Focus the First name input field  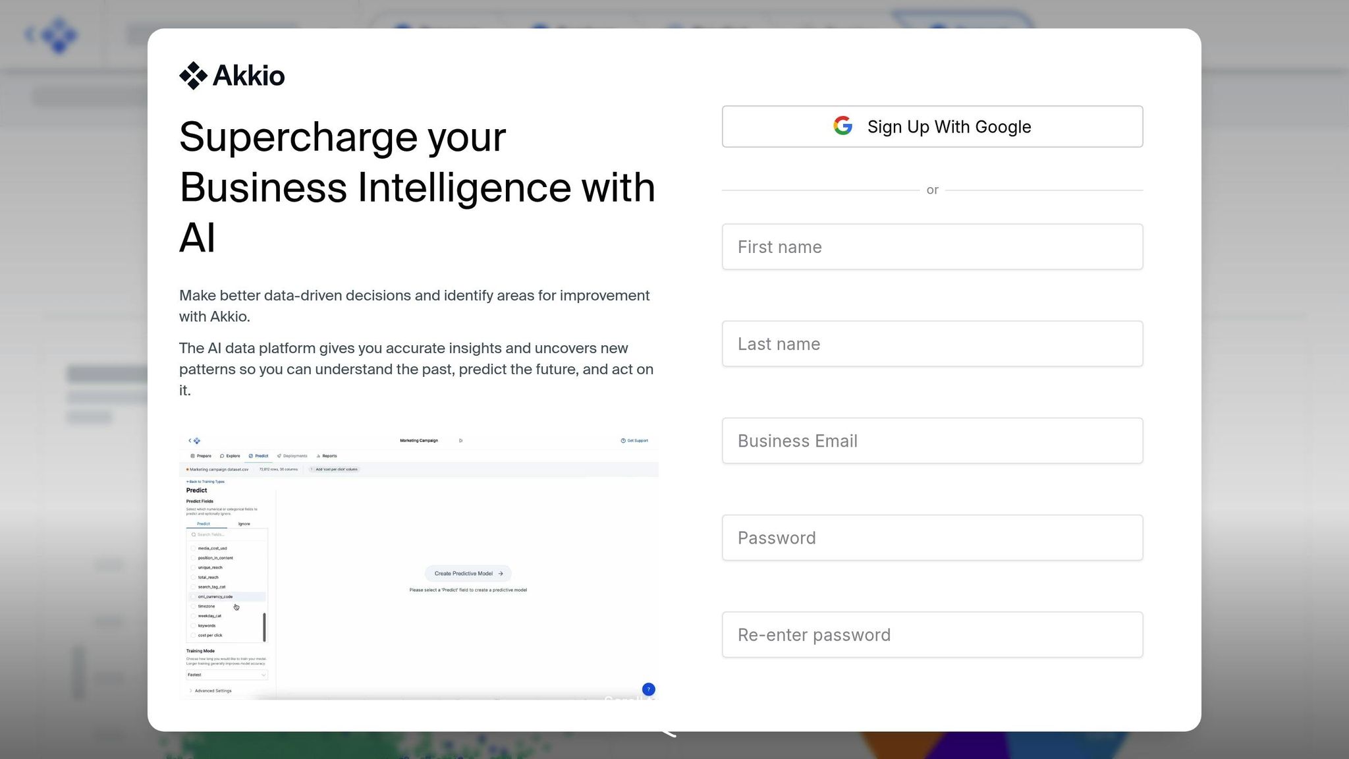932,247
